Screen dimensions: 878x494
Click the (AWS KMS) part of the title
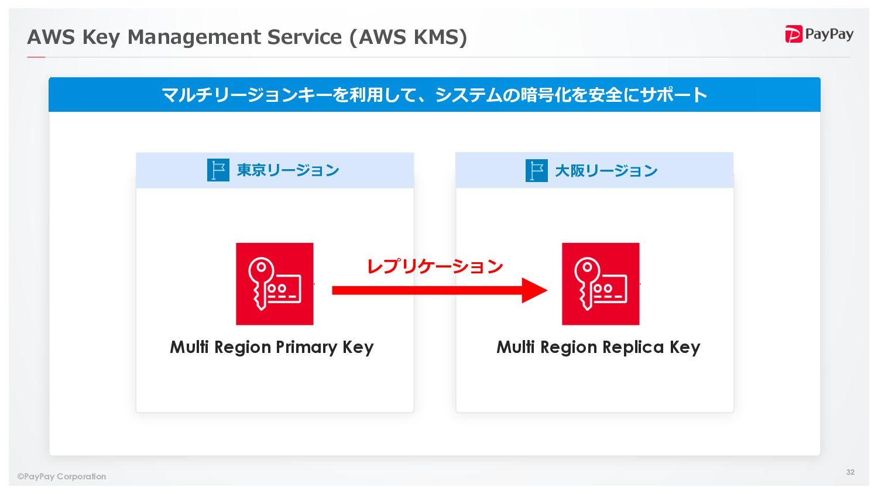click(408, 37)
